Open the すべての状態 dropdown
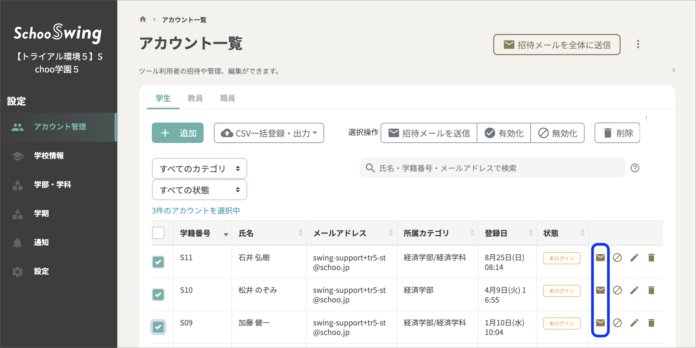This screenshot has width=696, height=348. click(x=199, y=190)
